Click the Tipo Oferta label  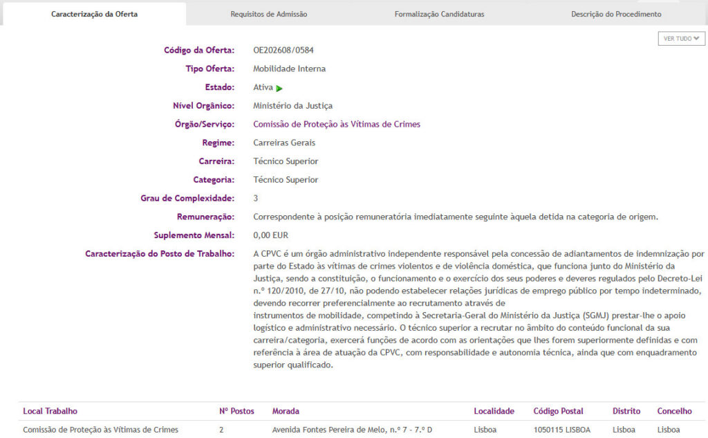coord(210,69)
